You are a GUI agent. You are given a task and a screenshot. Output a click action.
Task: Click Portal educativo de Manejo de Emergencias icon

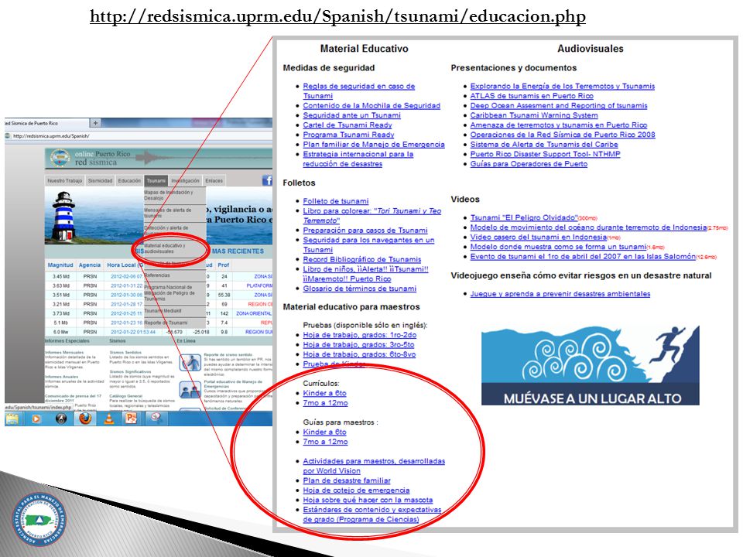(190, 389)
